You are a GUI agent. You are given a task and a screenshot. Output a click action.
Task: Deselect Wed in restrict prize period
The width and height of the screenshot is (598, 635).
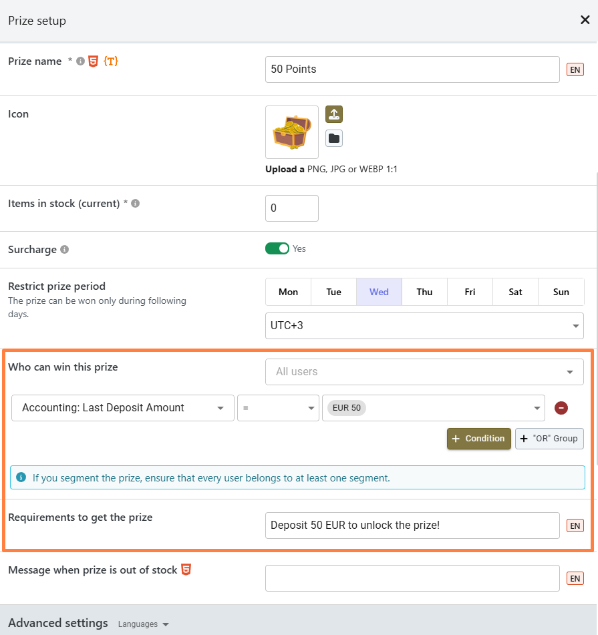pos(379,292)
